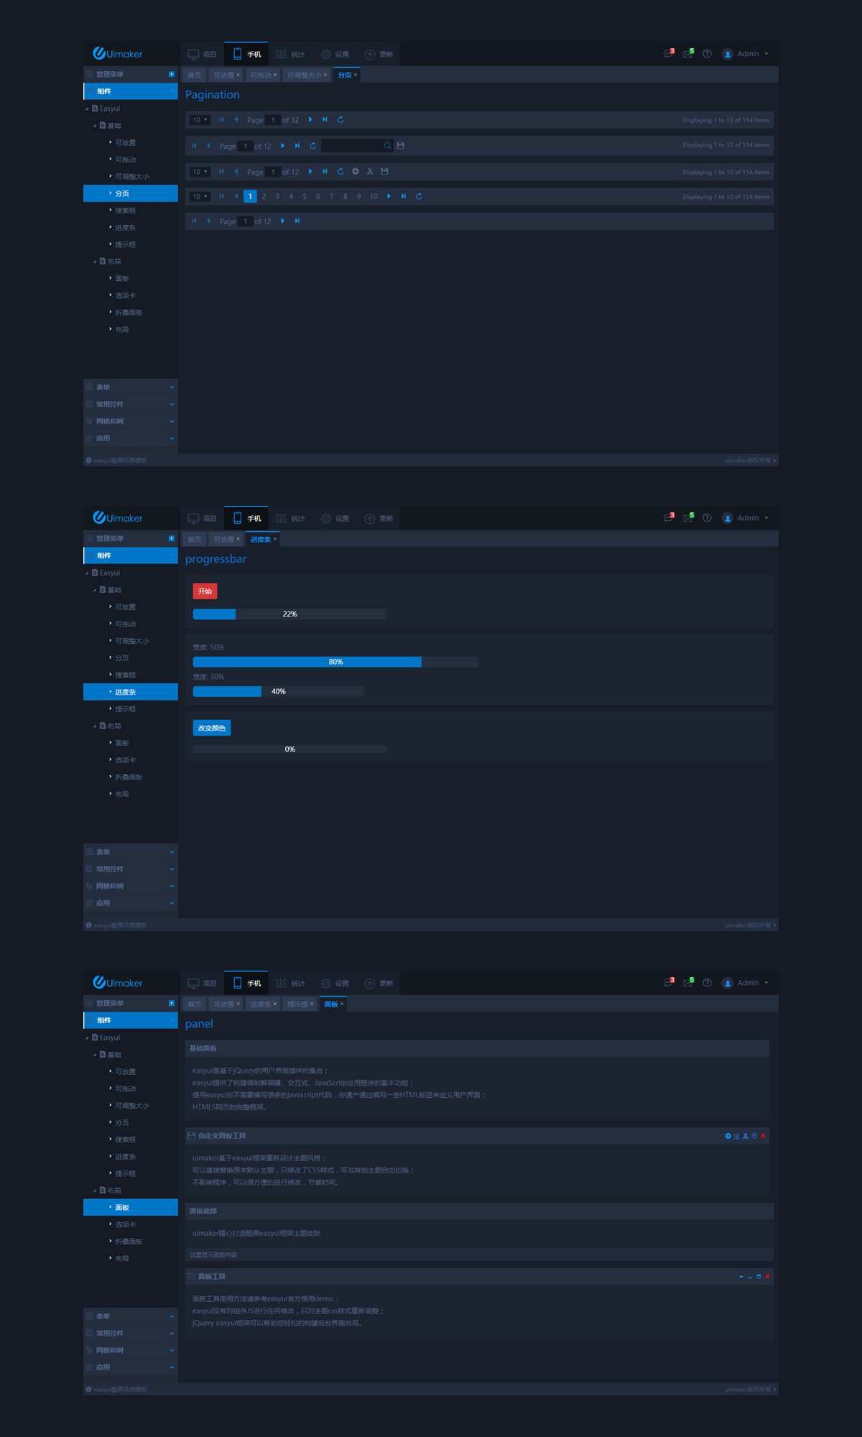Screen dimensions: 862x1437
Task: Switch to 项目 top menu on Pagination screen
Action: click(x=202, y=54)
